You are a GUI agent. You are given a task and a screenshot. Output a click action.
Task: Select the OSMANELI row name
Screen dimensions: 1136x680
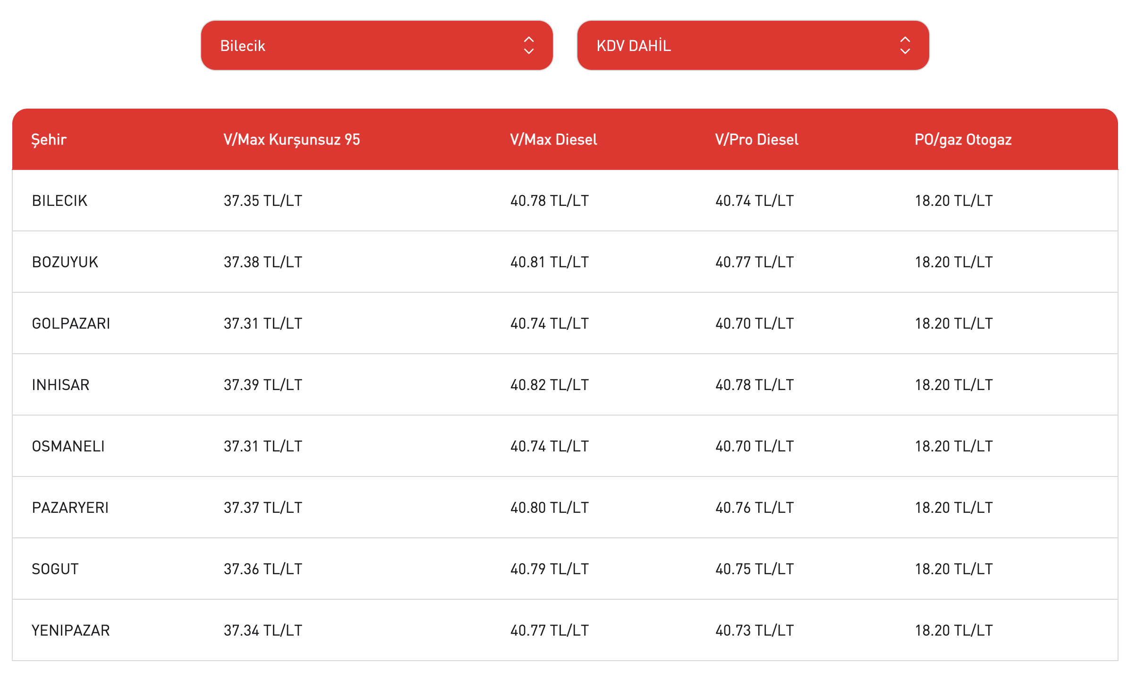pos(68,446)
